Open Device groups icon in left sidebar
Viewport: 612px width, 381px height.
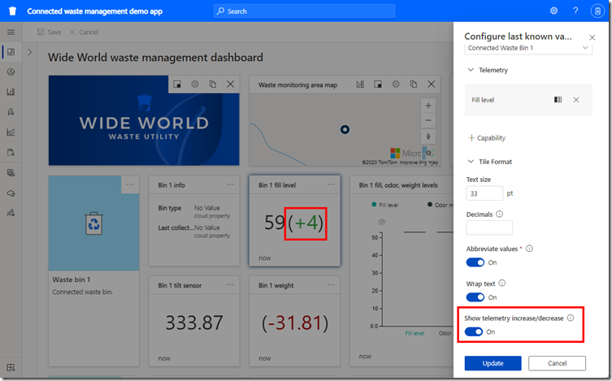point(11,92)
